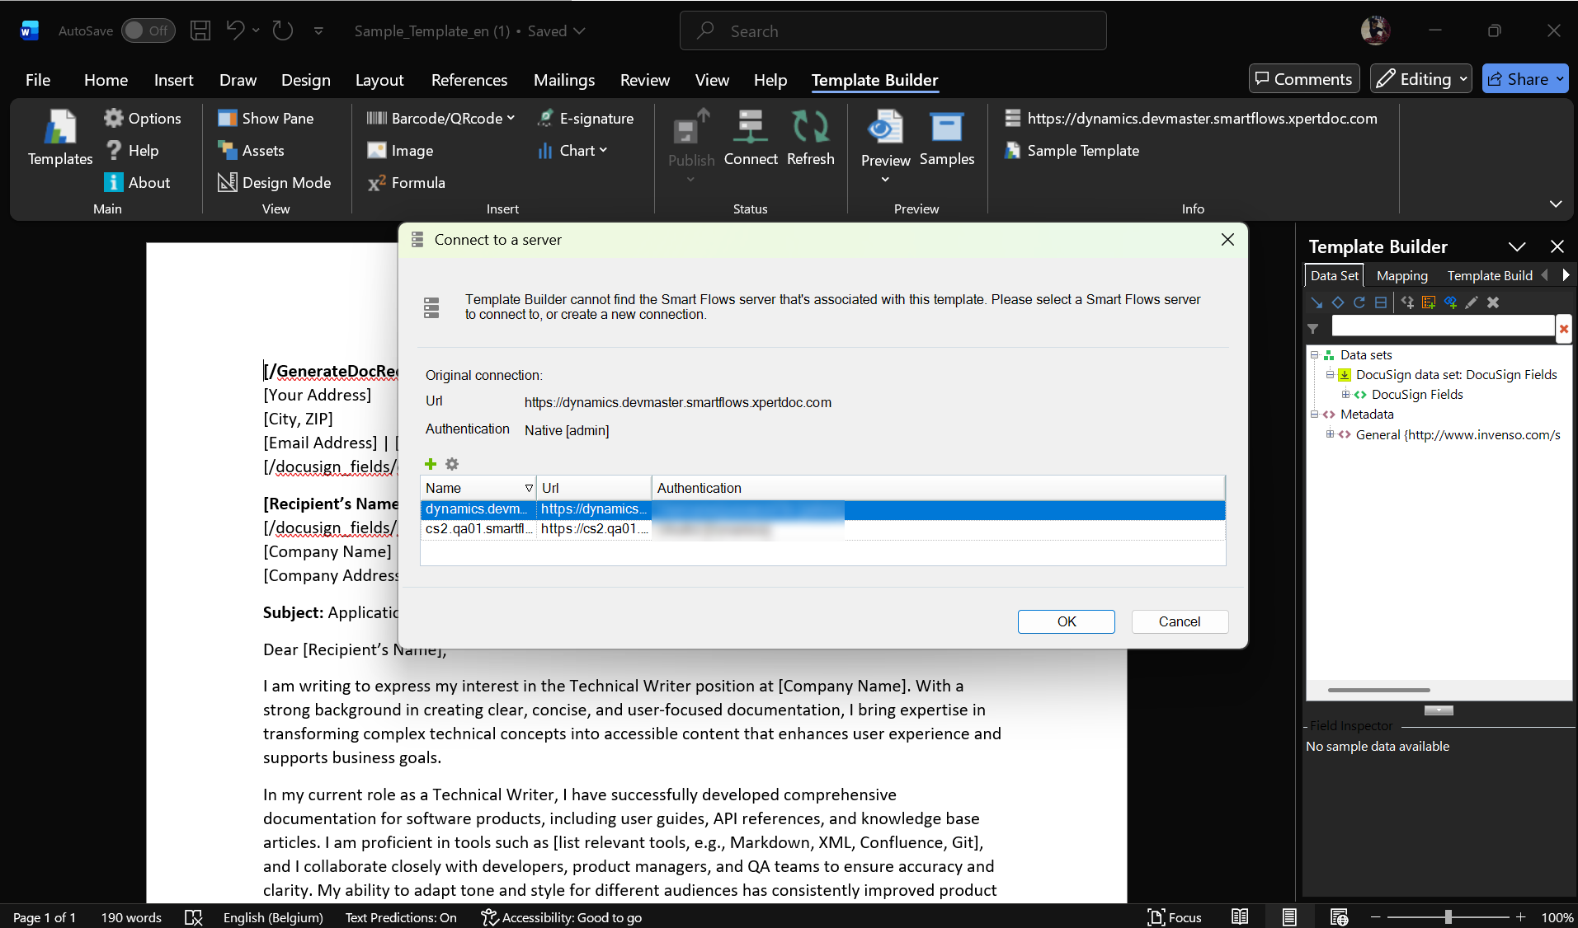Switch to the Home tab

coord(106,79)
